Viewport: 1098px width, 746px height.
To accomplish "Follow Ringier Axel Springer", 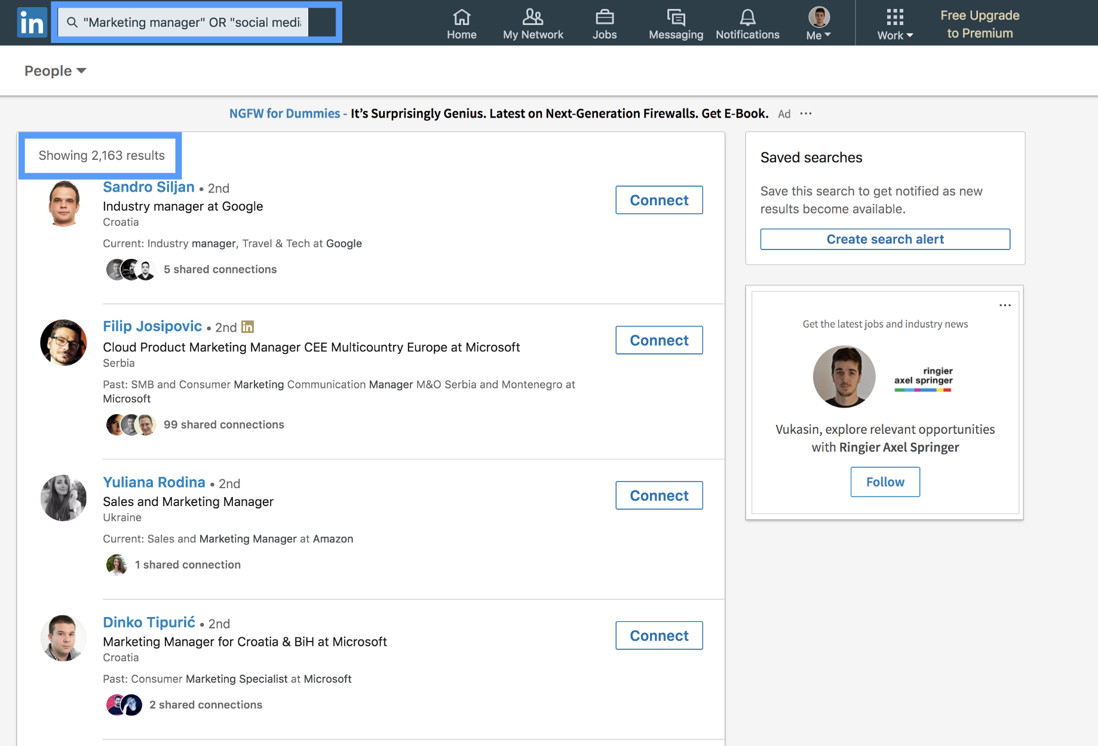I will point(885,482).
